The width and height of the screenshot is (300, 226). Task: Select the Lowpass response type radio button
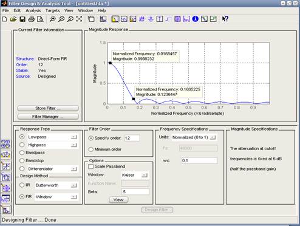coord(22,137)
